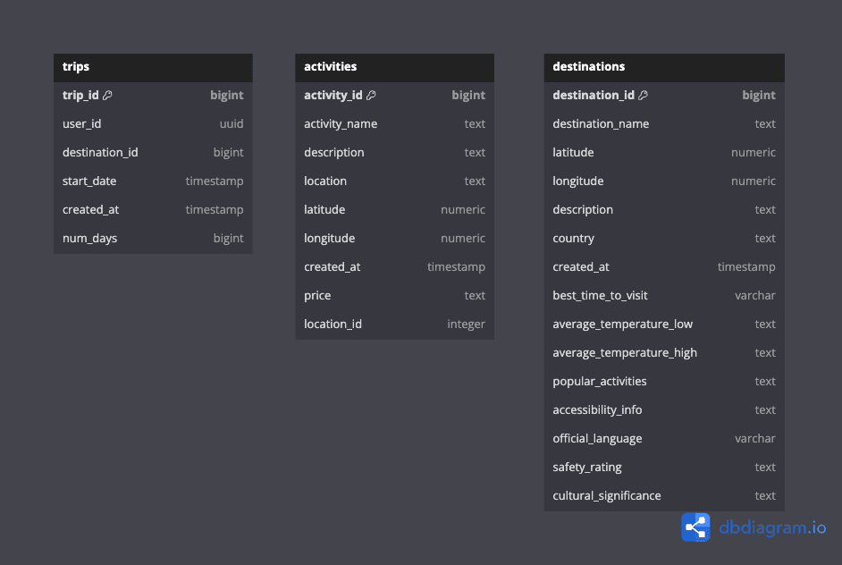
Task: Click the start_date column in trips
Action: pos(153,181)
